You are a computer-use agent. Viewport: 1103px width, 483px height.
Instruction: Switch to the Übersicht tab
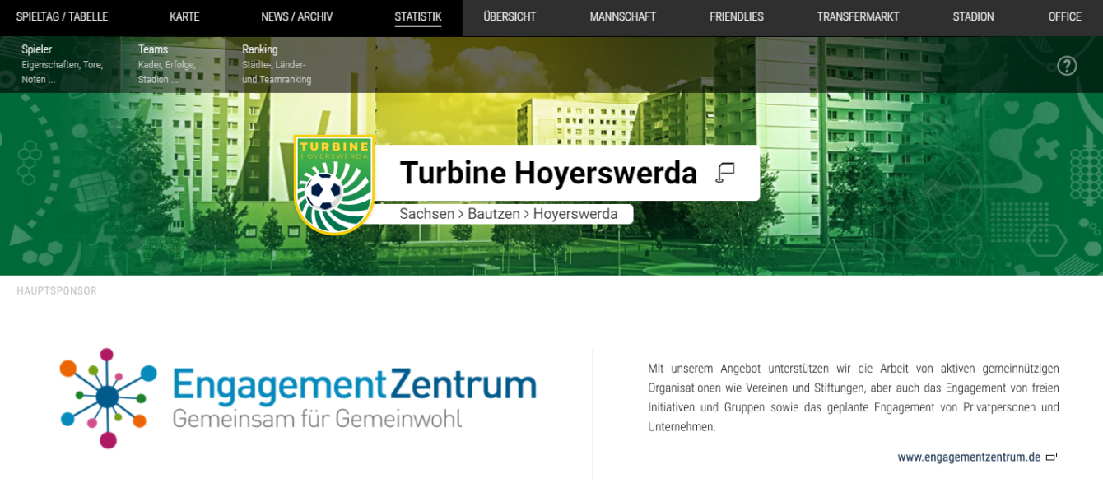[x=510, y=17]
